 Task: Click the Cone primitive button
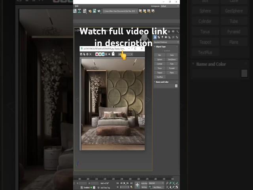coord(172,55)
